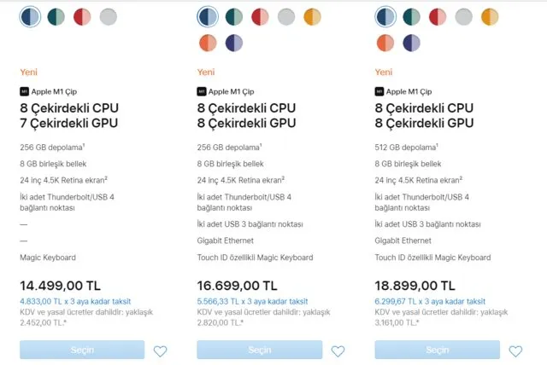547x365 pixels.
Task: Pick the purple color for the 18.899,00 TL iMac
Action: point(411,43)
